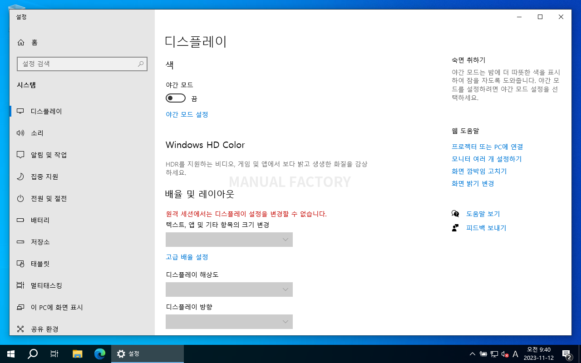This screenshot has width=581, height=363.
Task: Open 소리 sound settings icon
Action: (20, 133)
